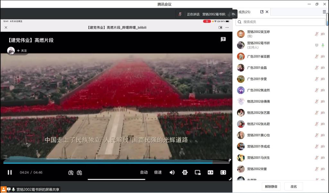Open the 自动 video quality selector
Screen dimensions: 329x193
click(x=144, y=172)
